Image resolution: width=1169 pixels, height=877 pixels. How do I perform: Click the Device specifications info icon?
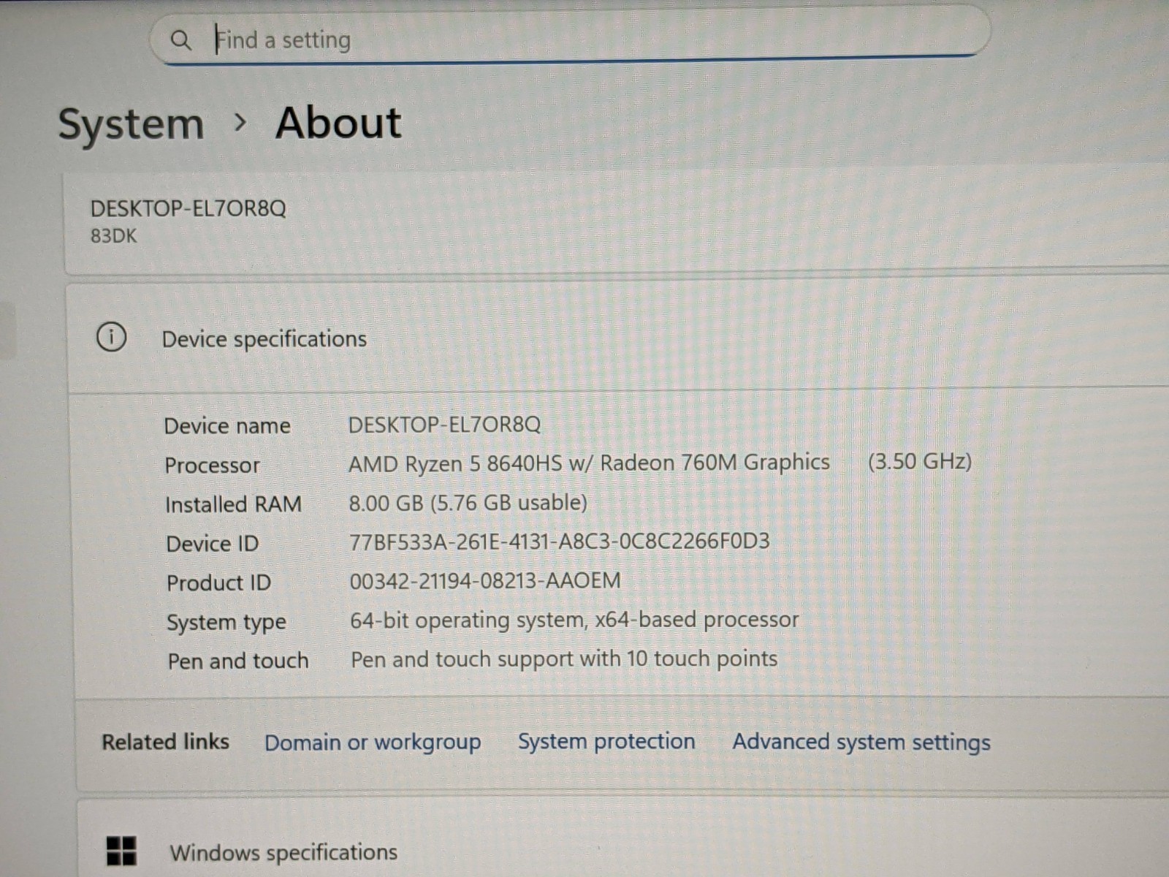pyautogui.click(x=111, y=337)
